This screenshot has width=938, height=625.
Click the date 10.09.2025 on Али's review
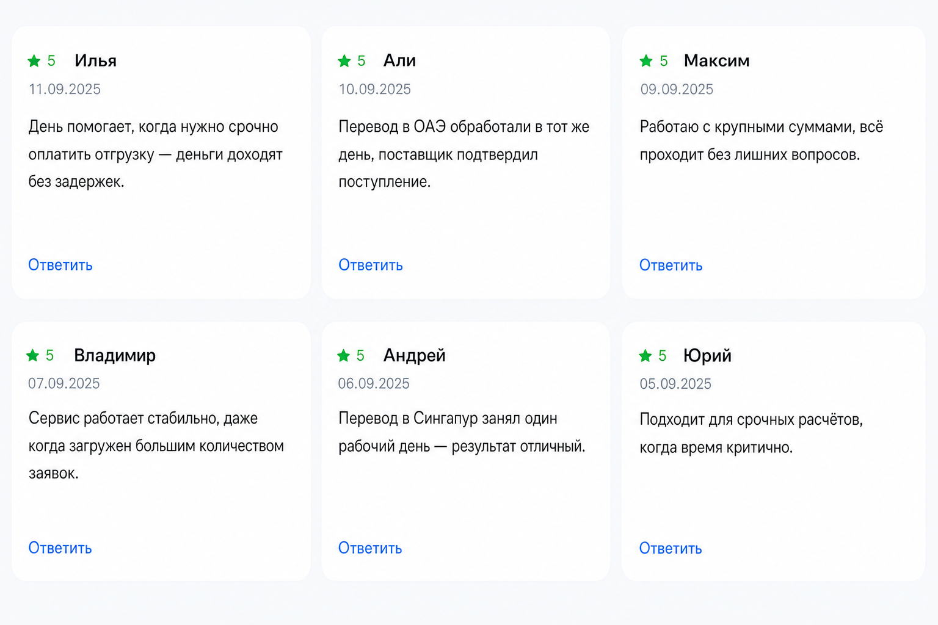pos(375,89)
